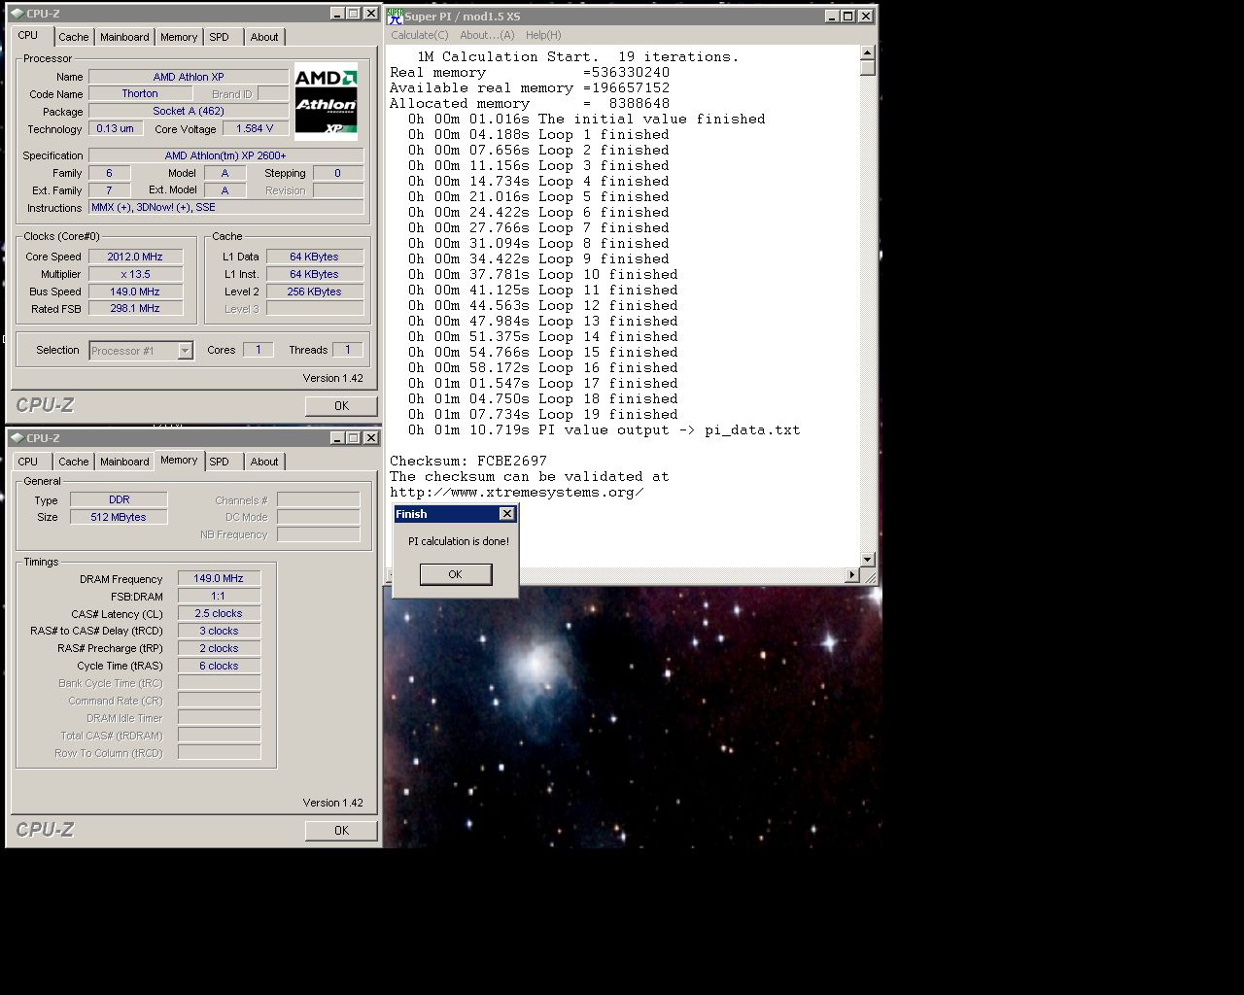Open SPD tab in top CPU-Z window
This screenshot has height=995, width=1244.
[220, 37]
